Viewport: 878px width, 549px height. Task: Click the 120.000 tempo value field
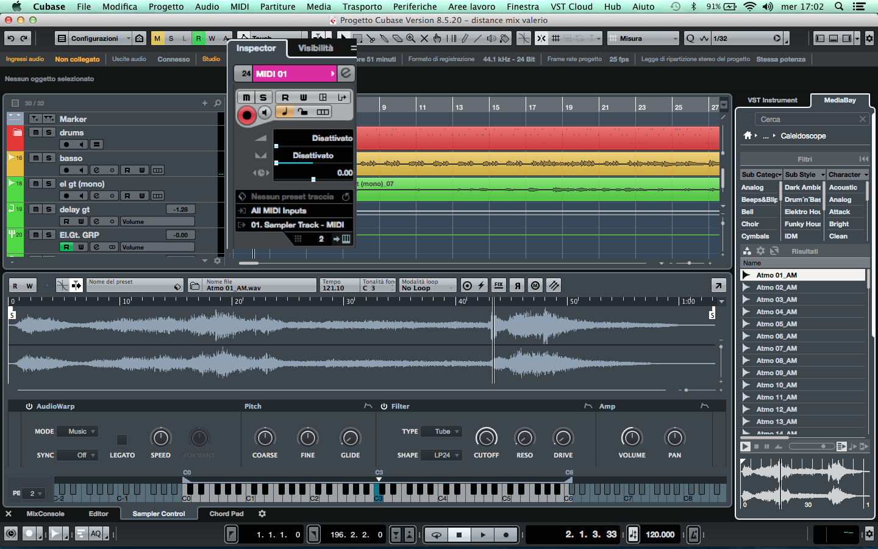click(660, 534)
